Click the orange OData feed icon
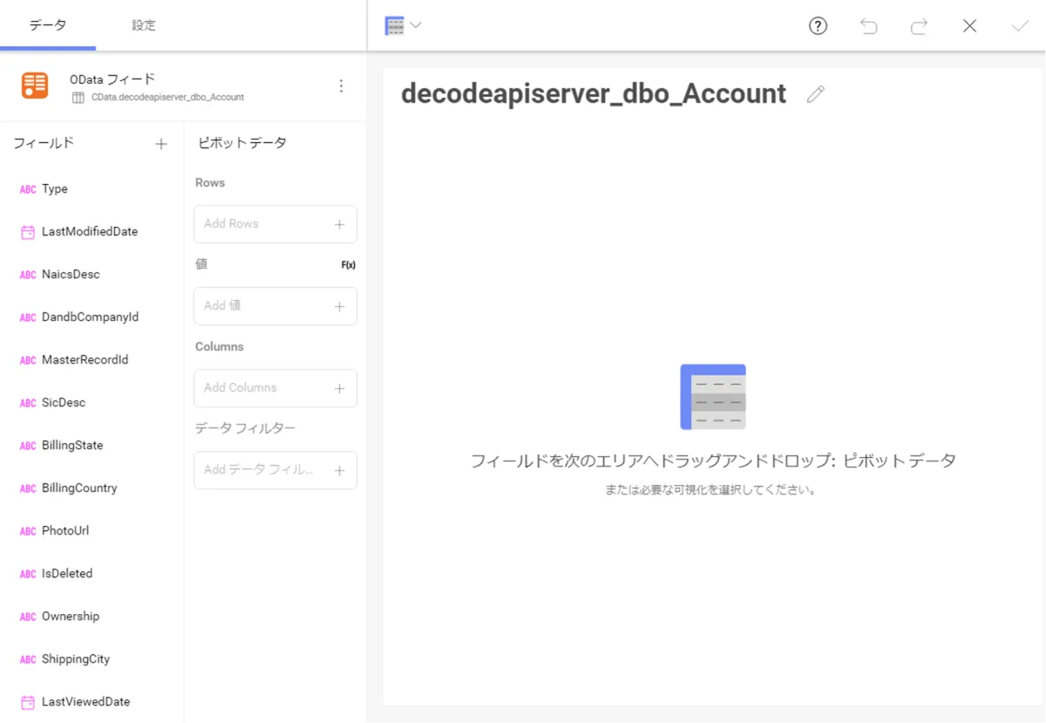1046x723 pixels. [x=35, y=85]
